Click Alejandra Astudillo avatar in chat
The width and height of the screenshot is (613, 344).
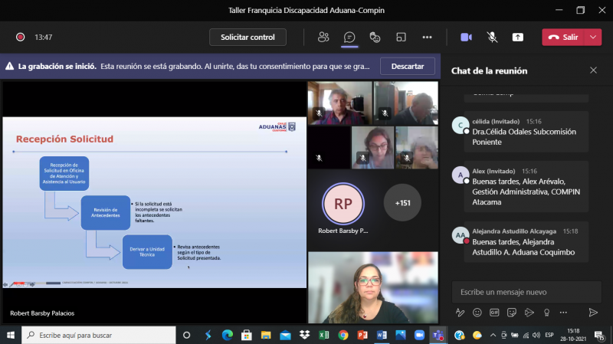pyautogui.click(x=461, y=235)
